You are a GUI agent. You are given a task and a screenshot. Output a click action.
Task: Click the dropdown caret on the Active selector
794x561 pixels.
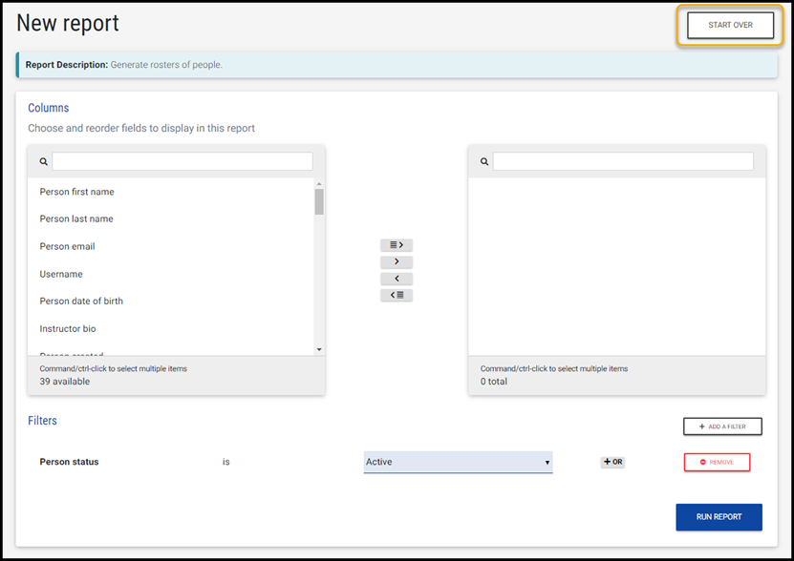click(547, 462)
